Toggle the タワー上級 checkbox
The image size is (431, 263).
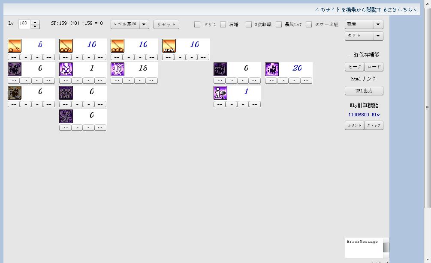point(309,24)
